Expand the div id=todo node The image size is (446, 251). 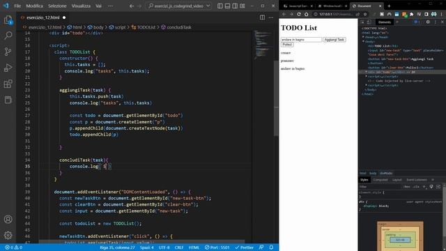(367, 72)
